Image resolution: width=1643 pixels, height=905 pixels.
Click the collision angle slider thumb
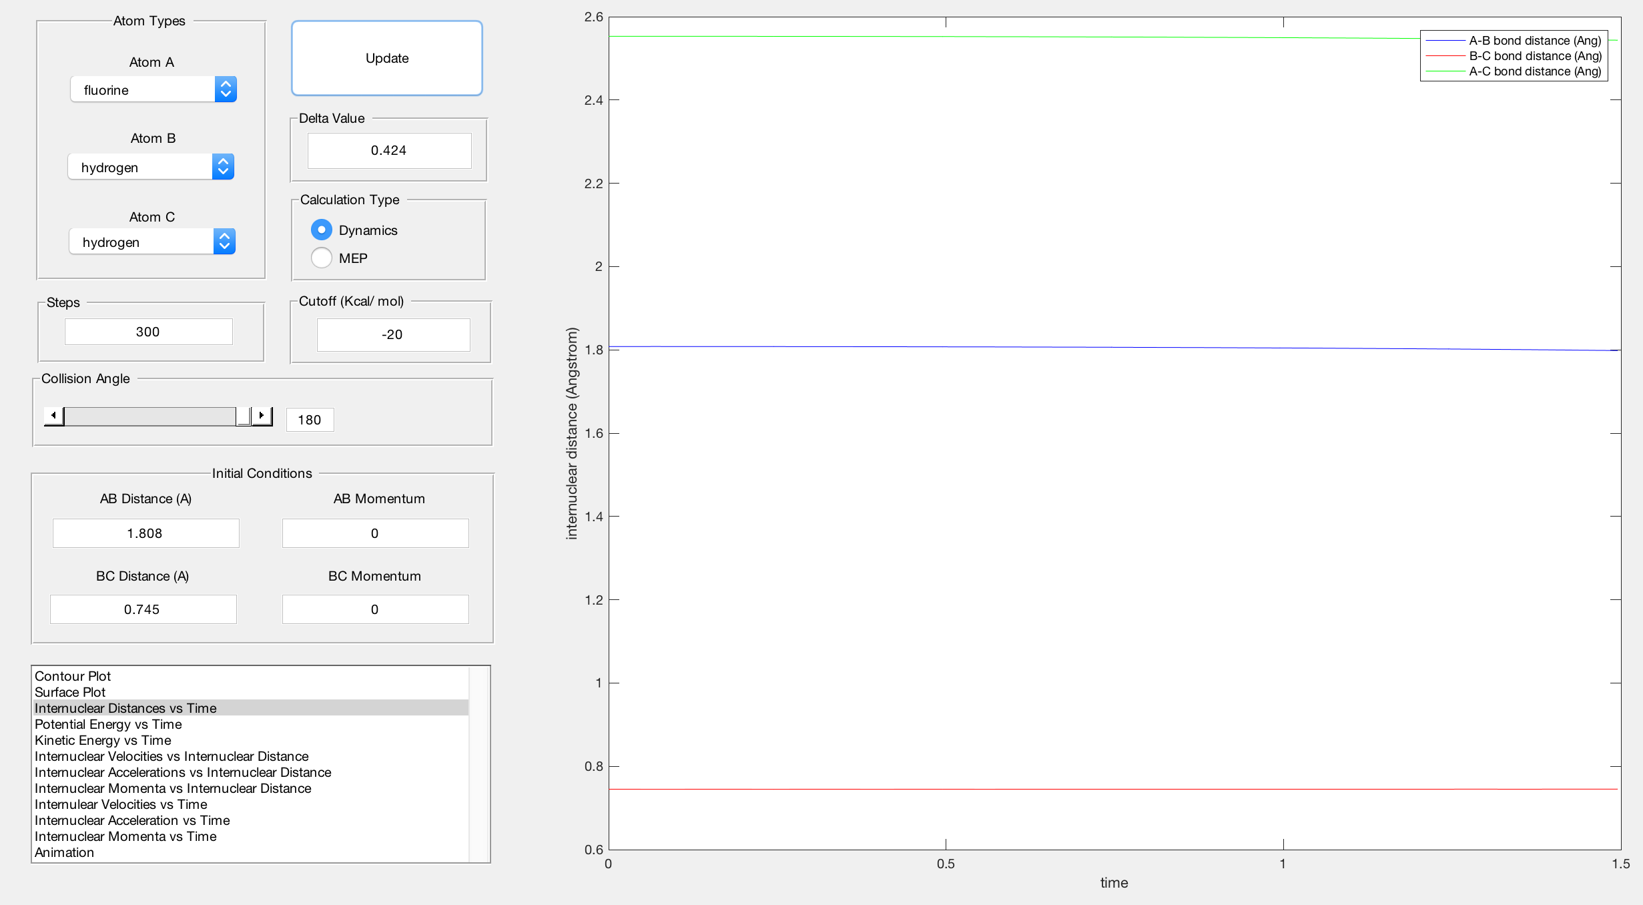(x=244, y=416)
